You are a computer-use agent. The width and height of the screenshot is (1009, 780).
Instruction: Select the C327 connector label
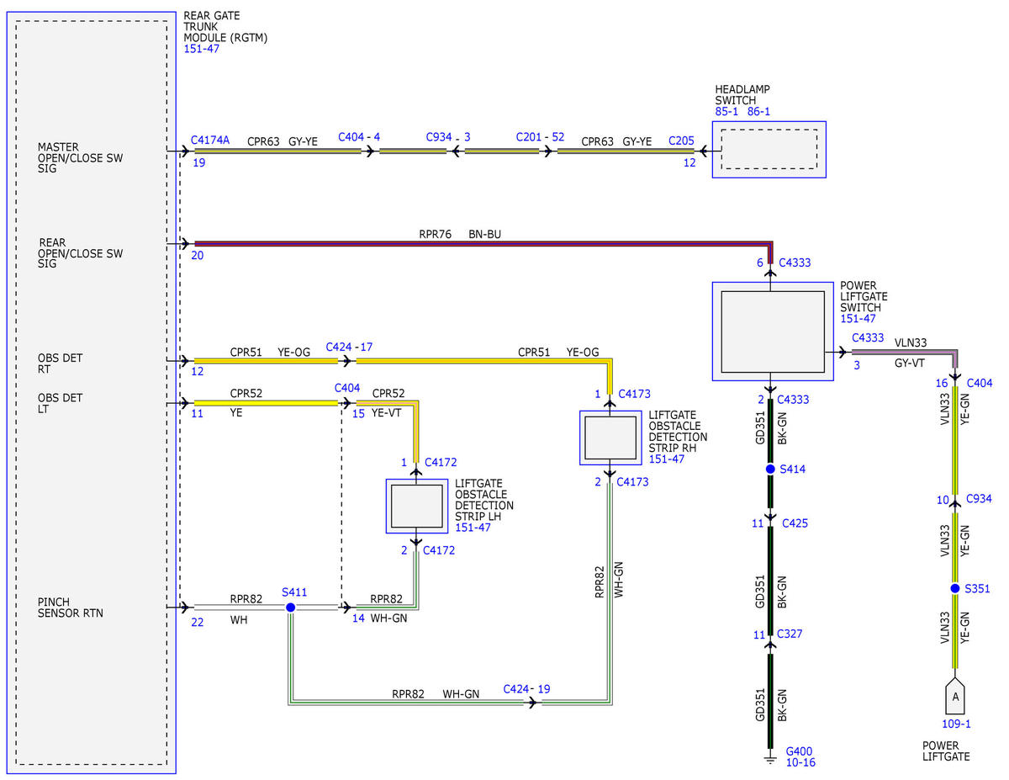pos(790,634)
